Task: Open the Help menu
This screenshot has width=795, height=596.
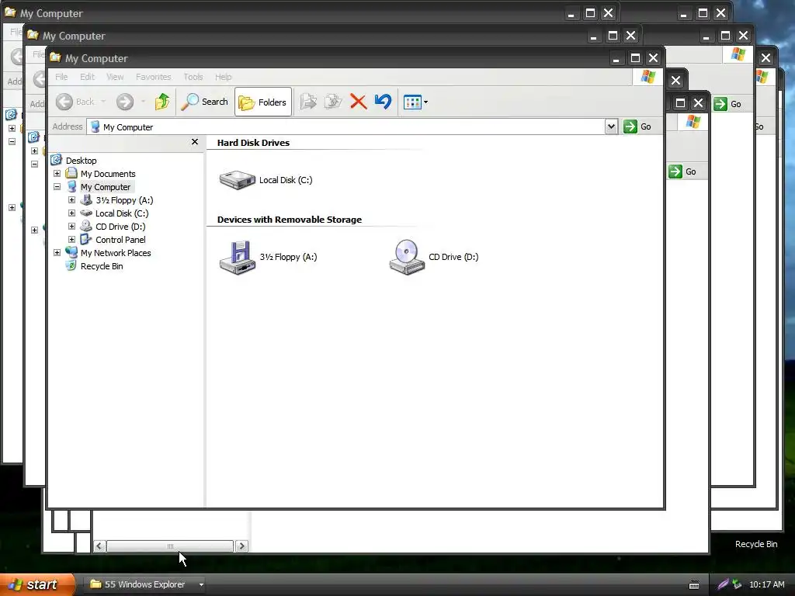Action: point(223,77)
